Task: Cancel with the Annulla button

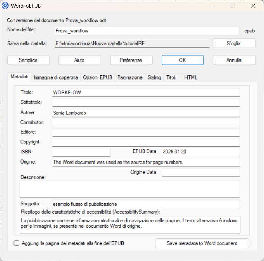Action: point(234,60)
